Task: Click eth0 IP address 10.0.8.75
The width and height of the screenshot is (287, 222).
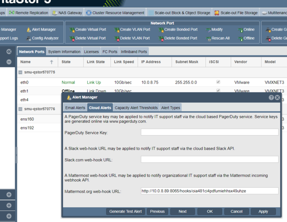Action: [x=150, y=82]
